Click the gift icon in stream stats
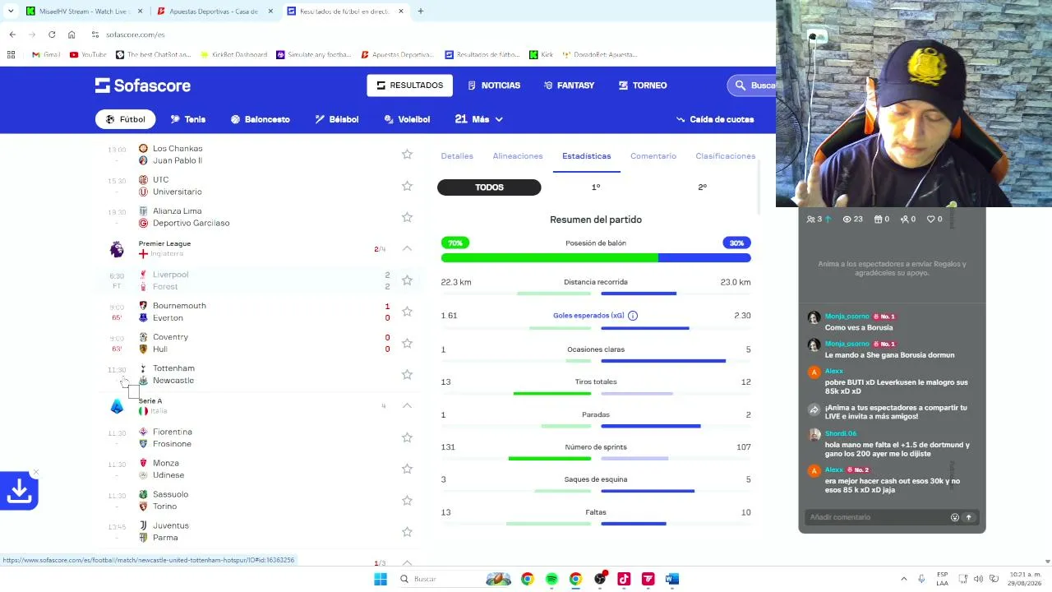 tap(878, 220)
